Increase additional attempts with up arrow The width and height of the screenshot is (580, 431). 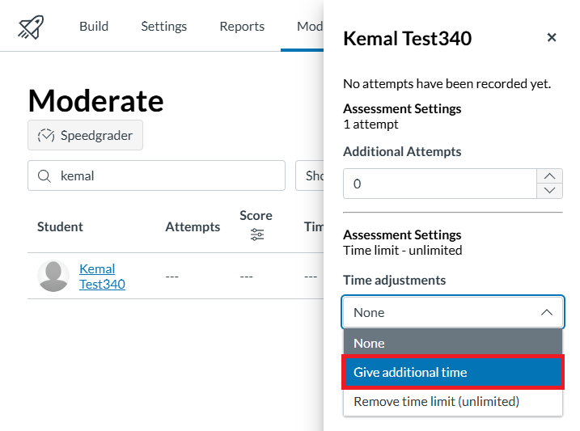coord(549,175)
